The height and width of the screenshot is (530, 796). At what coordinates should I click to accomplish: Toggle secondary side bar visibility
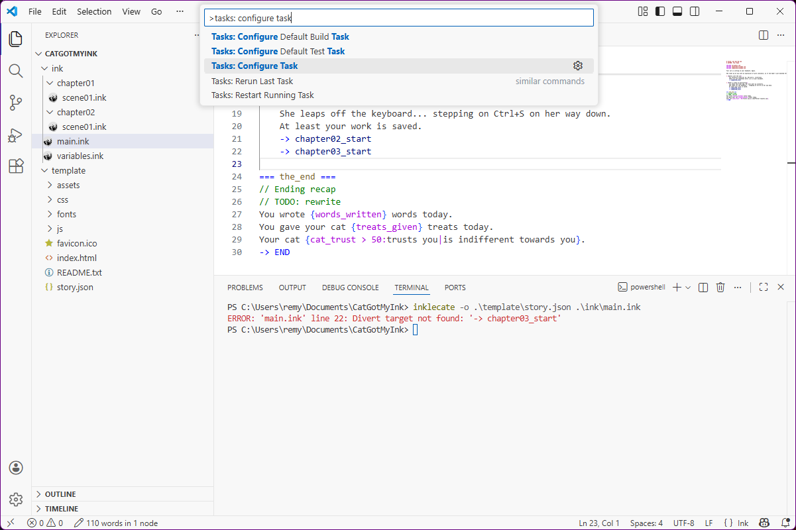point(694,11)
